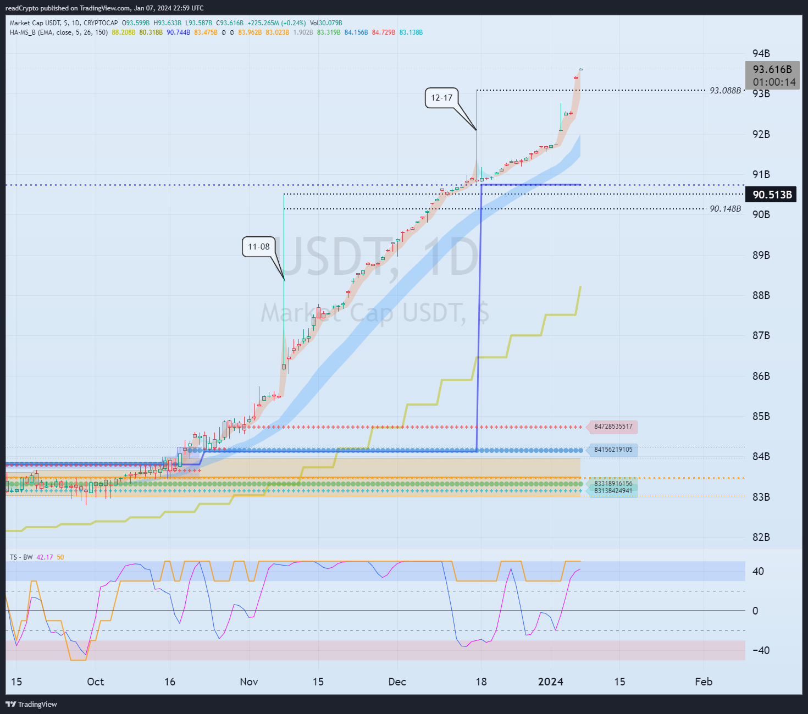Image resolution: width=808 pixels, height=714 pixels.
Task: Click the 88B price scale tick
Action: coord(761,295)
